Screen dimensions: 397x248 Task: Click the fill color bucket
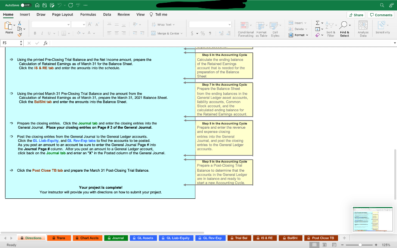[x=79, y=33]
